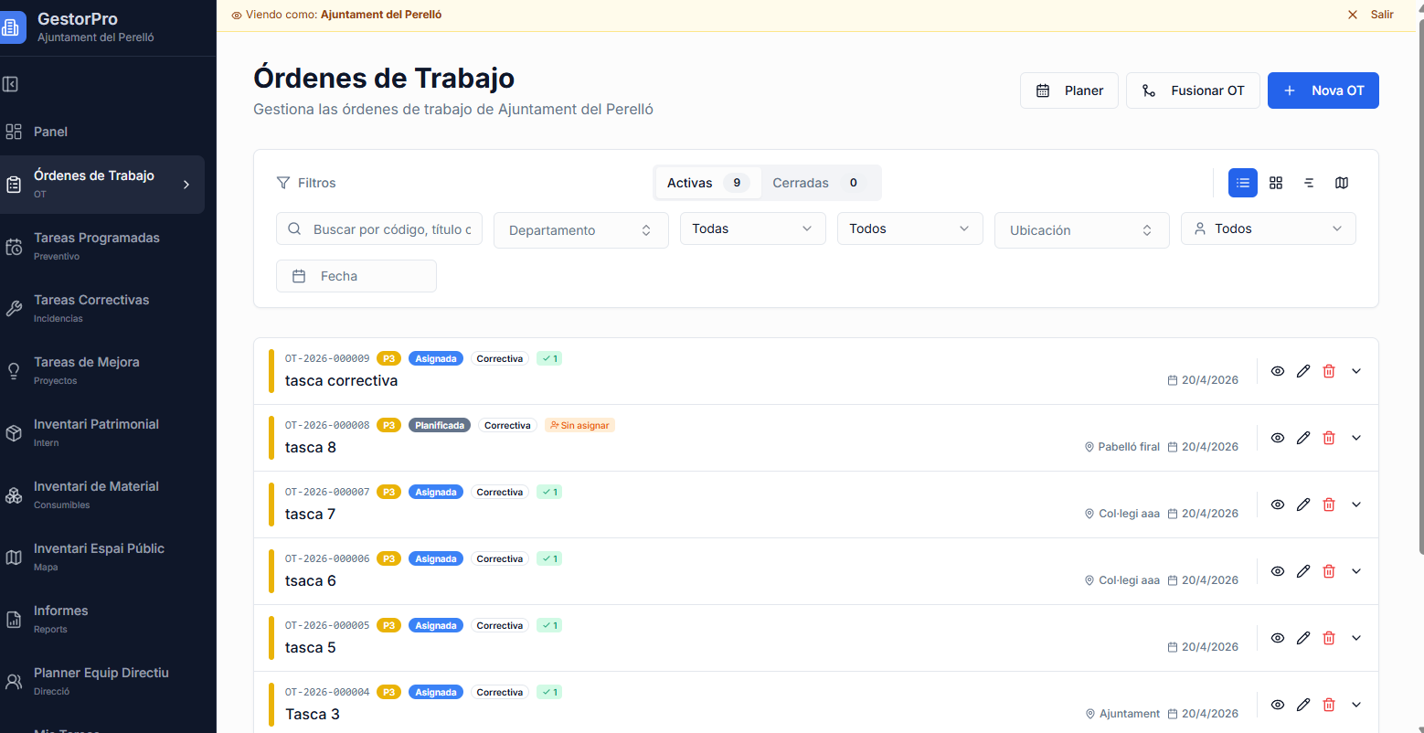Delete Tasca 3 with trash icon
Screen dimensions: 1424x733
(x=1329, y=705)
